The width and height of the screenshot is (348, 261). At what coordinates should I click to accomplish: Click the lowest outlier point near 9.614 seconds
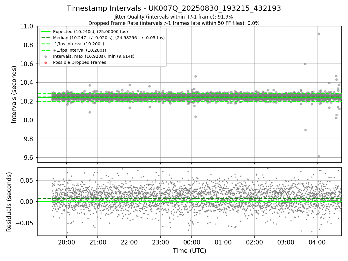pyautogui.click(x=319, y=156)
